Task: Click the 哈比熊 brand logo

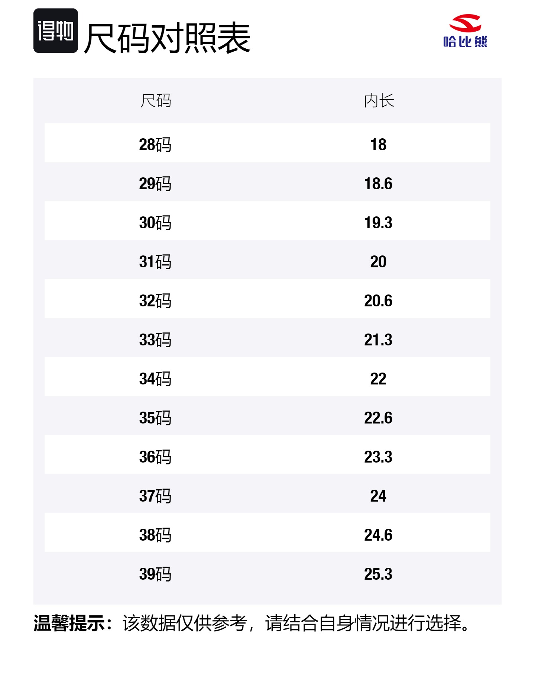Action: click(x=465, y=31)
